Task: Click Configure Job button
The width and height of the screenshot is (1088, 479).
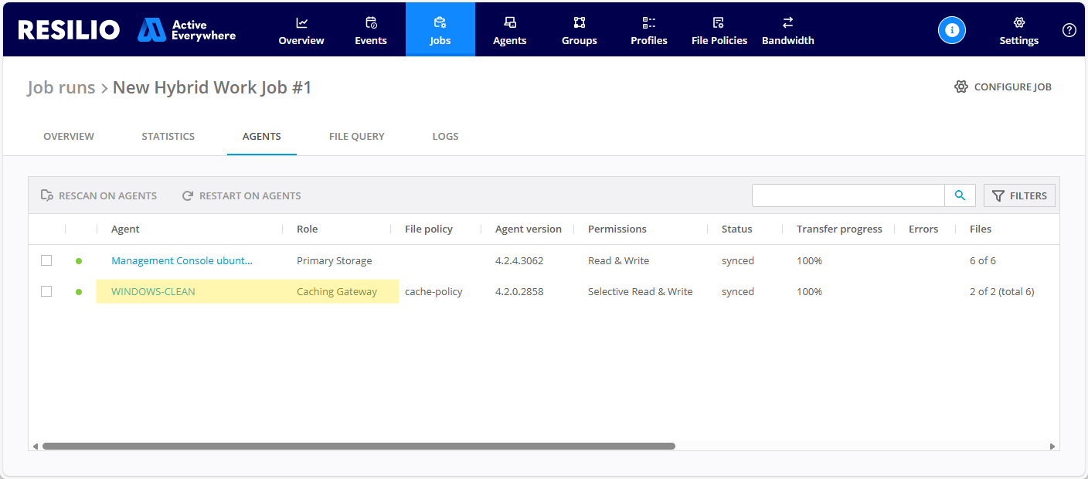Action: click(1003, 87)
